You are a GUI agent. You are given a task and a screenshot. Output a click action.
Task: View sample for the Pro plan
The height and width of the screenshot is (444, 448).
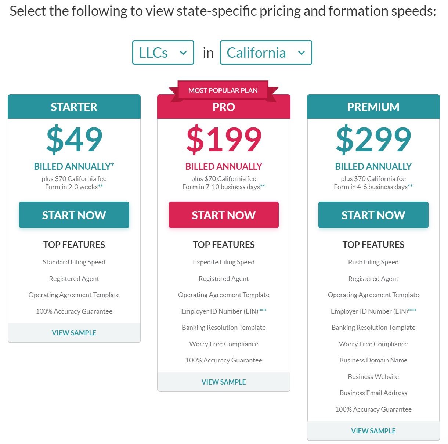[224, 382]
